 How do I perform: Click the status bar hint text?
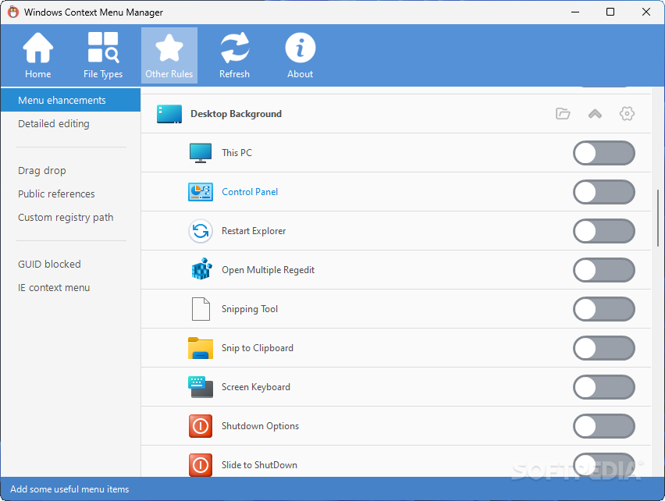coord(69,489)
